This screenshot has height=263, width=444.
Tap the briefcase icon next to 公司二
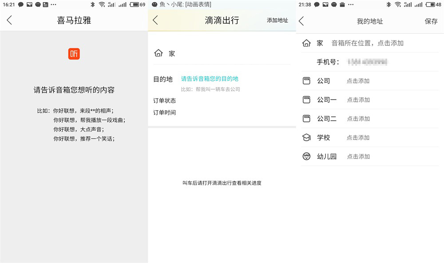pyautogui.click(x=306, y=119)
